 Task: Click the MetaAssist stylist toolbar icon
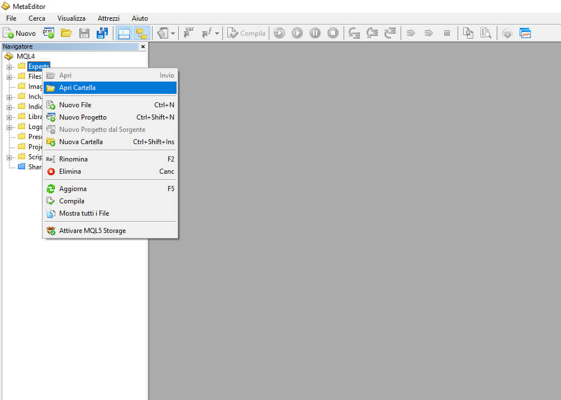coord(163,34)
